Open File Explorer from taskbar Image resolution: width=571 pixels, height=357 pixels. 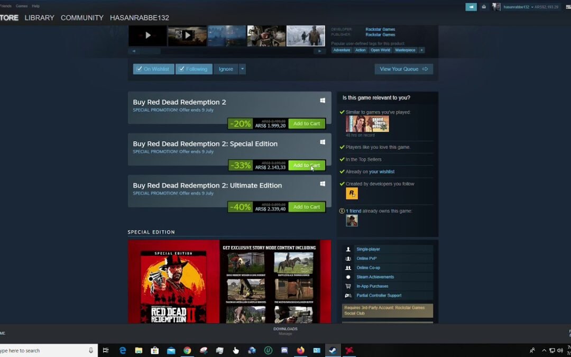[x=139, y=351]
